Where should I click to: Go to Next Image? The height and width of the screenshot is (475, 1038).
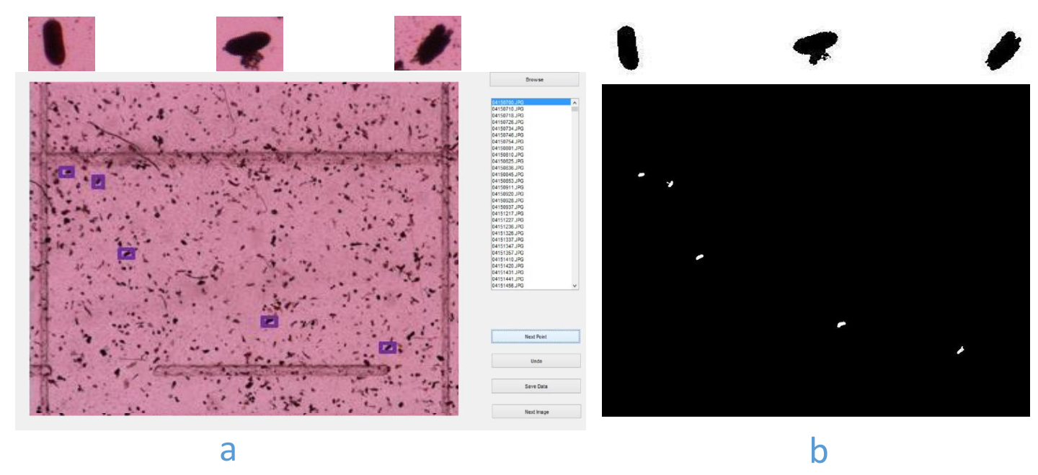pyautogui.click(x=536, y=412)
